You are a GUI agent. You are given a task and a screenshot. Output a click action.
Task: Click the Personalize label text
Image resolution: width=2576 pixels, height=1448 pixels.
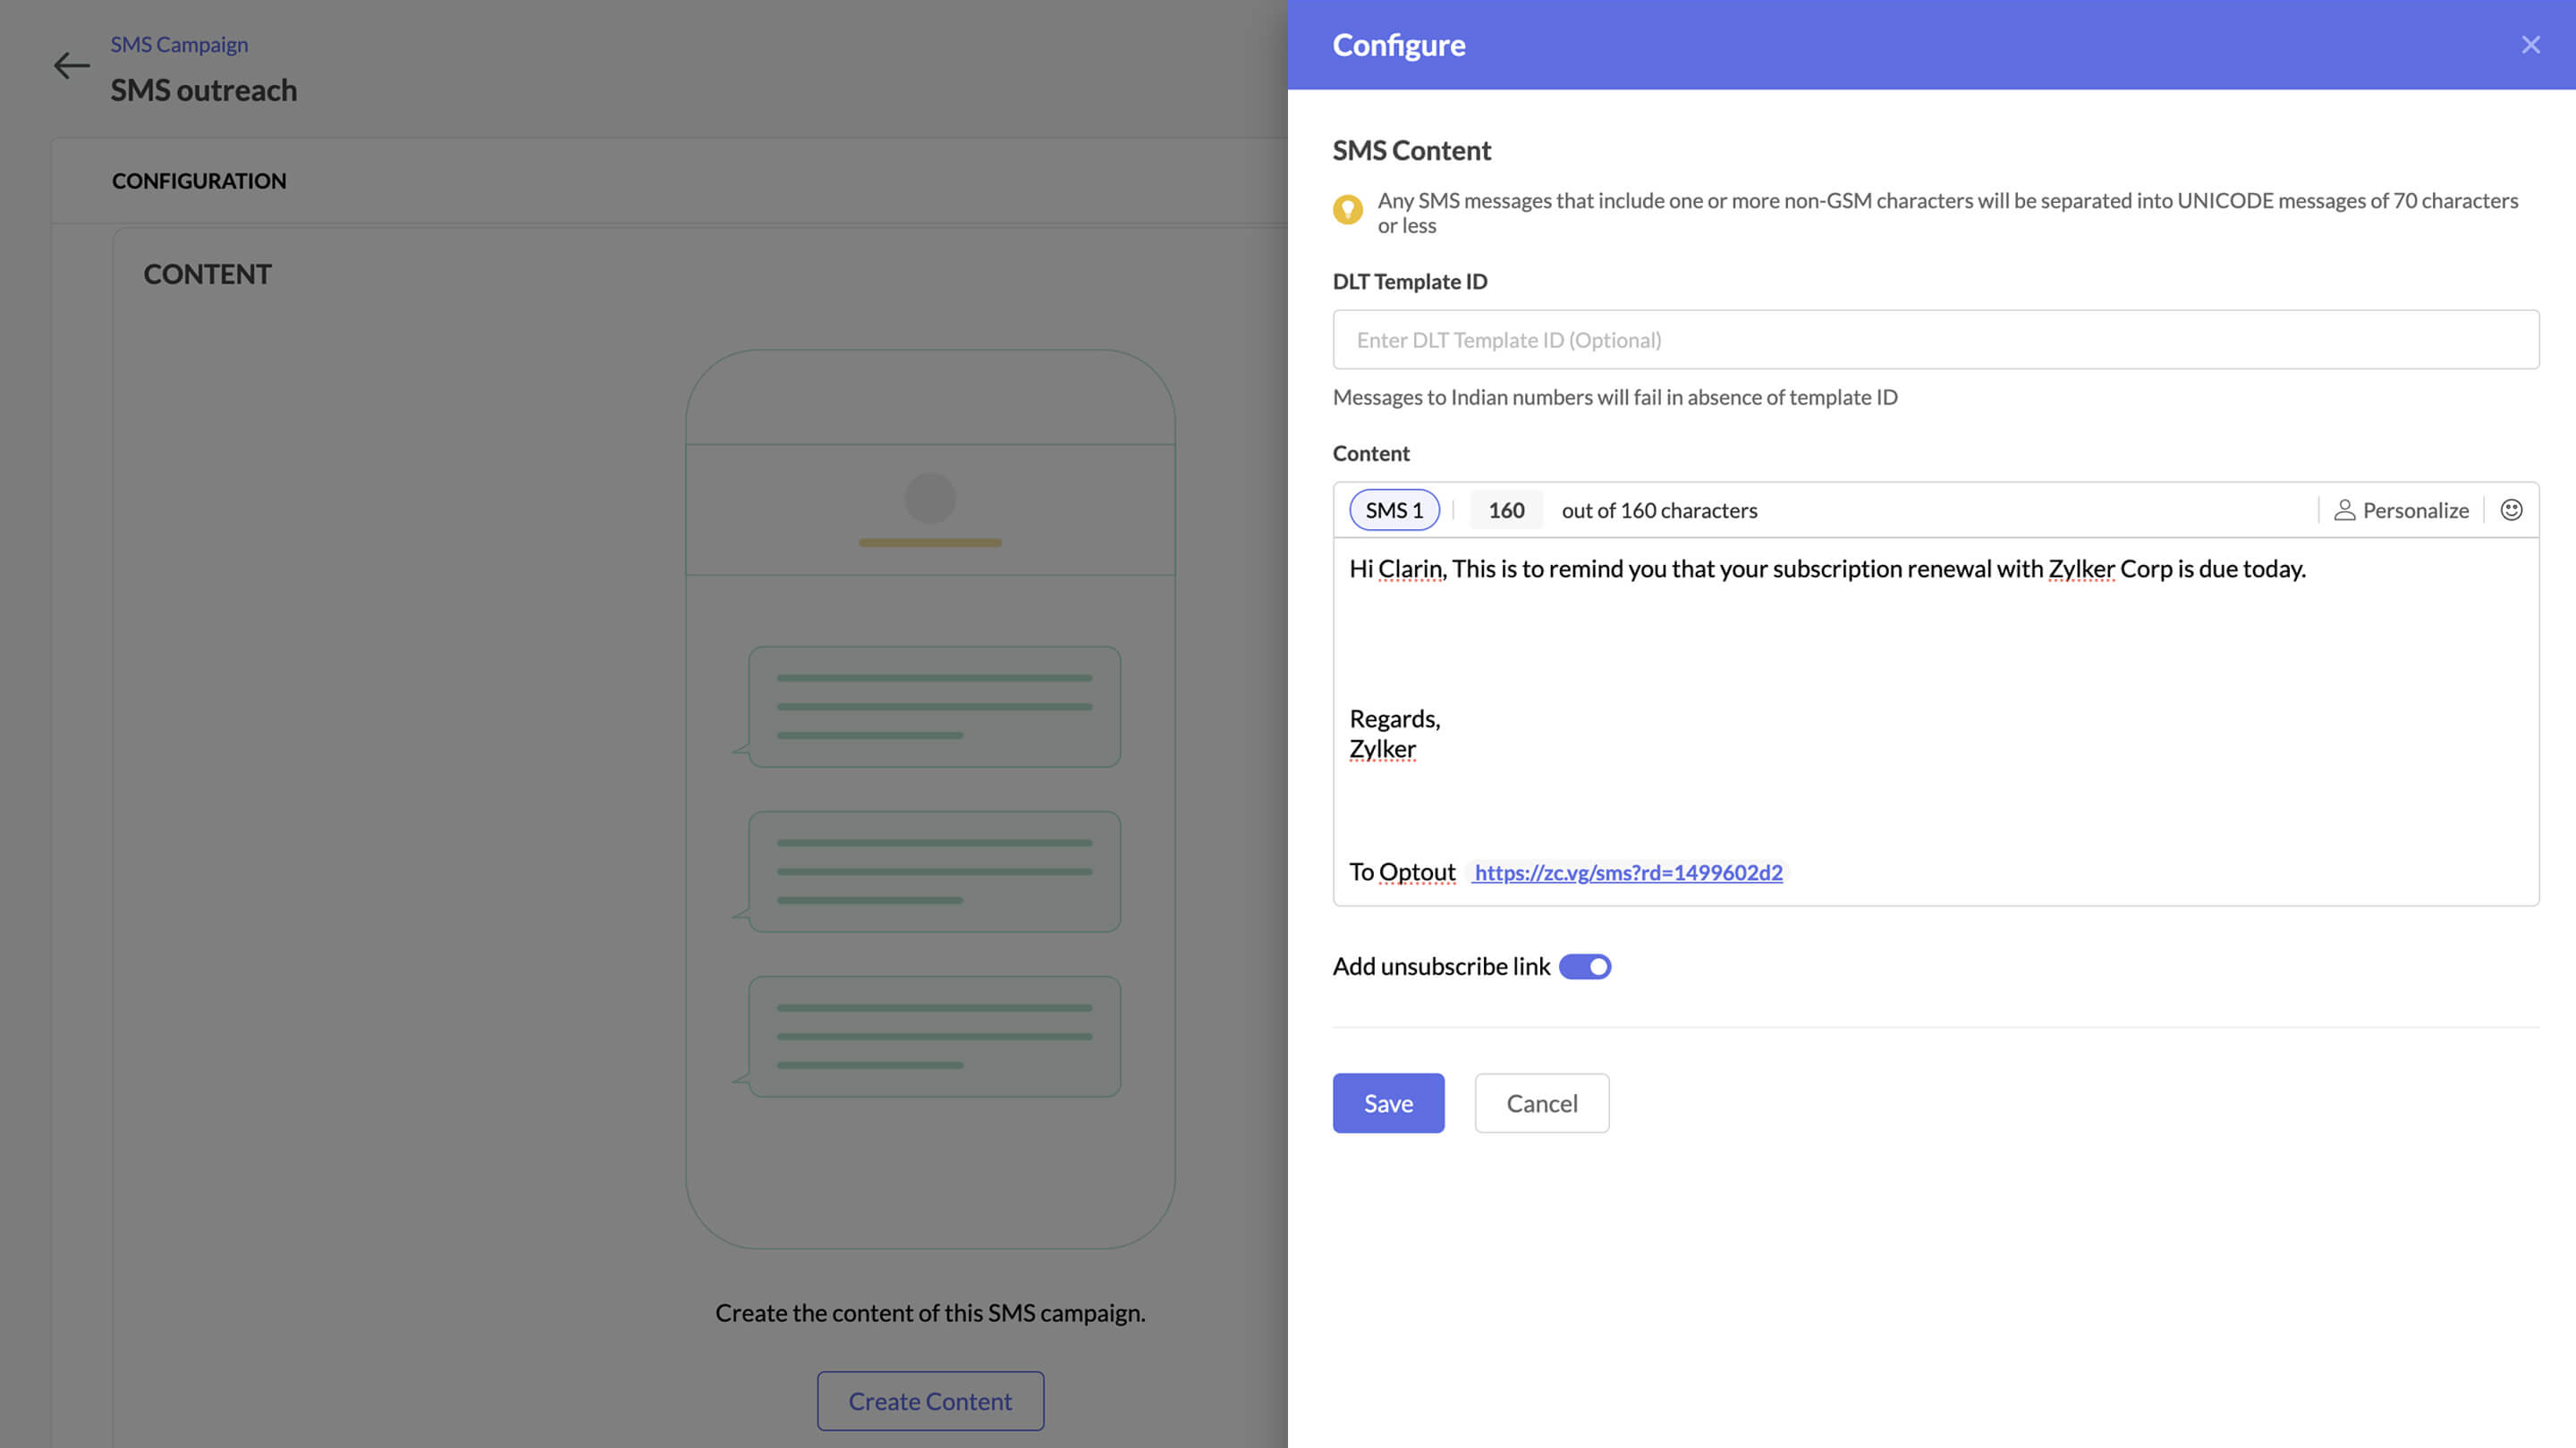[2415, 510]
